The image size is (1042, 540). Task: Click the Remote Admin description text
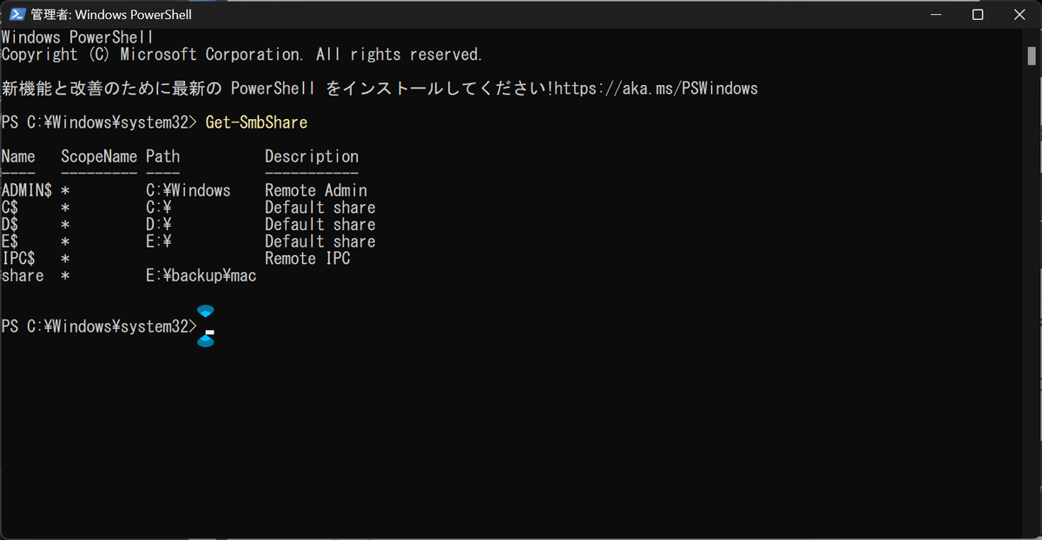click(316, 190)
